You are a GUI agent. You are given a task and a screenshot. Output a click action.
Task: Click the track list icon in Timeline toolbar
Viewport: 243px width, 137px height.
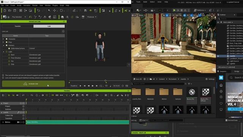tap(3, 95)
